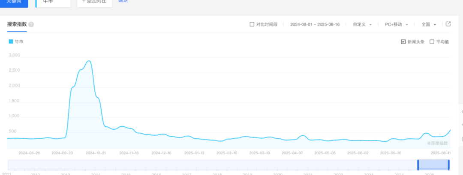The image size is (463, 175).
Task: Open the 自定义 time range dropdown
Action: [362, 24]
